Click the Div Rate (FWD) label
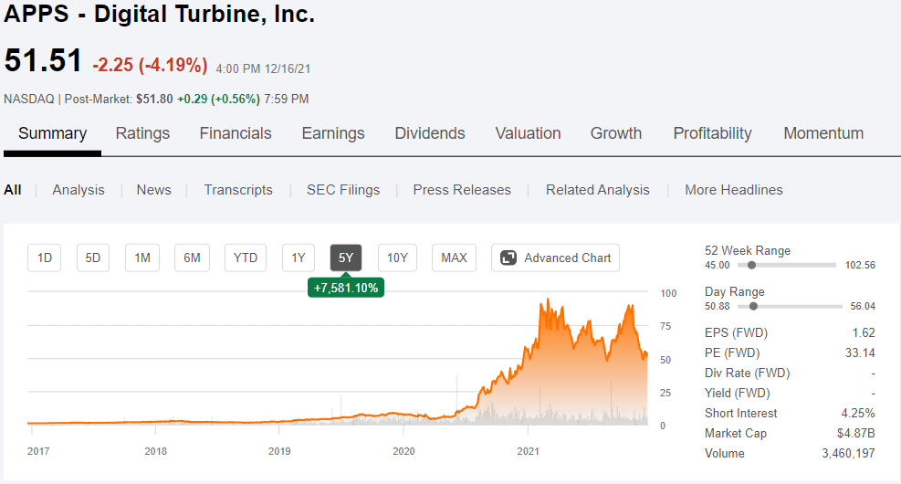This screenshot has height=484, width=901. point(747,374)
